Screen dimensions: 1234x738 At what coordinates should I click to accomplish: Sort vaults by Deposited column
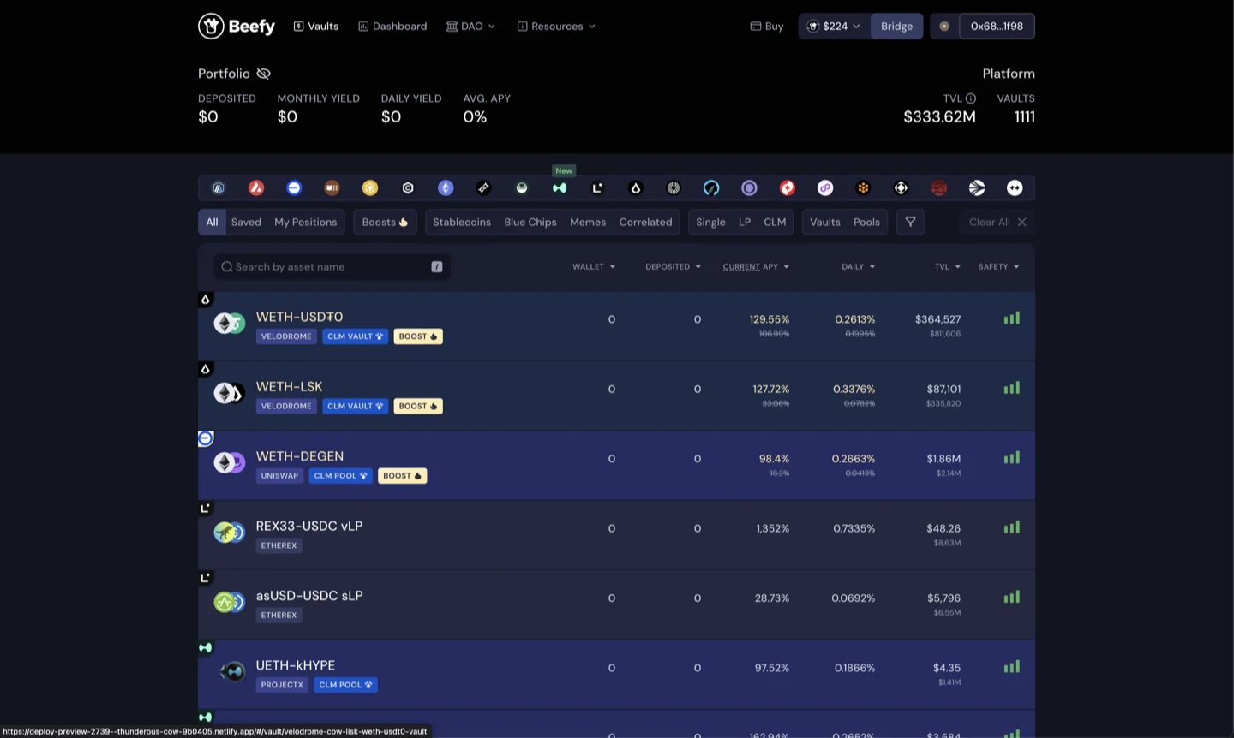(673, 267)
